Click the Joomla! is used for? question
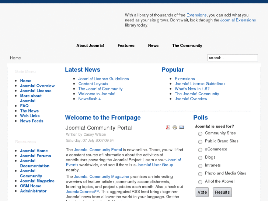This screenshot has width=268, height=201. click(x=214, y=126)
